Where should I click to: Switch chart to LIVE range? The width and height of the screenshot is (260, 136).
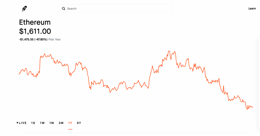[23, 123]
